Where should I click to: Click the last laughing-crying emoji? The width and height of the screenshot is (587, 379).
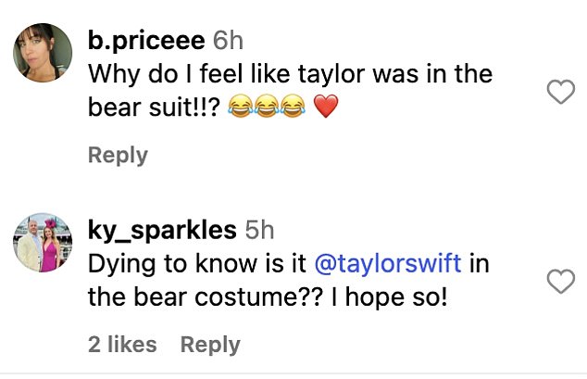tap(294, 108)
